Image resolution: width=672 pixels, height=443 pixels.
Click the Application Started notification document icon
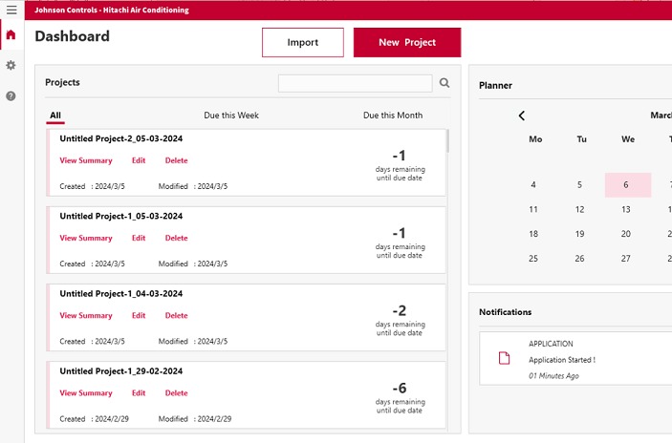pos(504,358)
